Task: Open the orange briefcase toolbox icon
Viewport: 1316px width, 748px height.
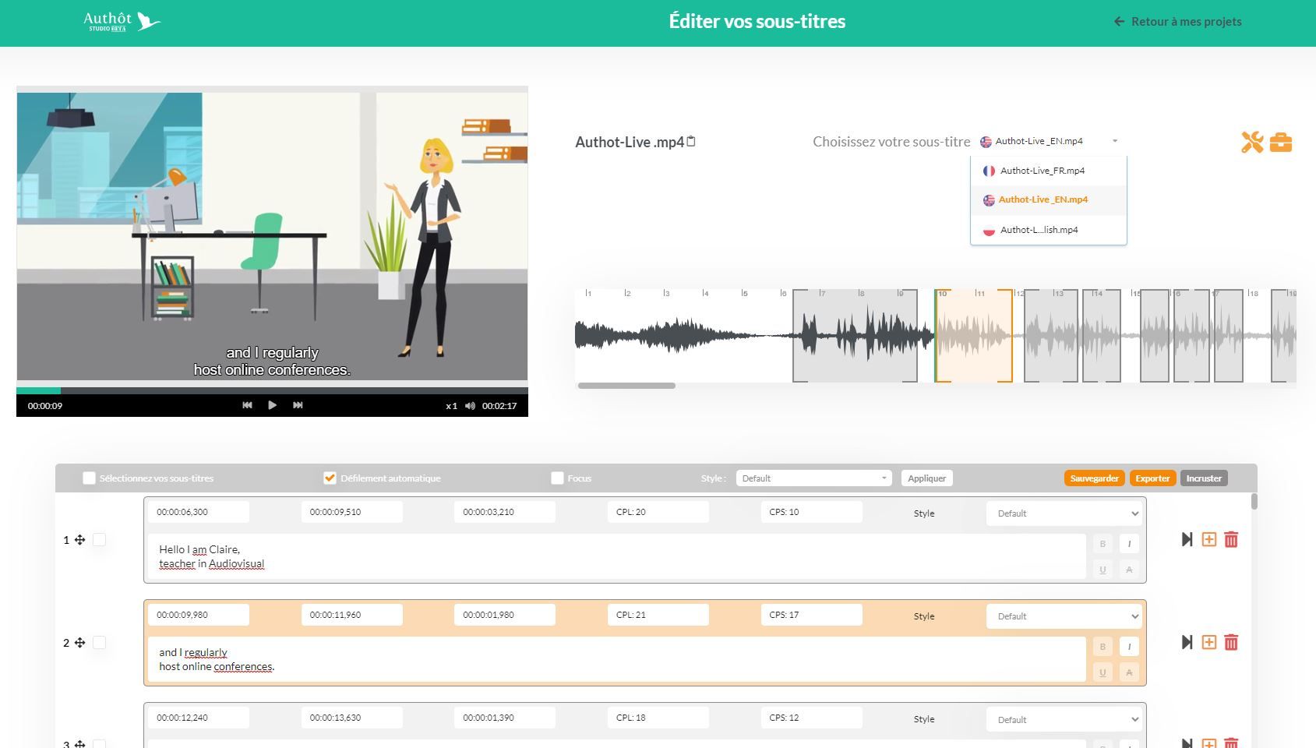Action: (1281, 143)
